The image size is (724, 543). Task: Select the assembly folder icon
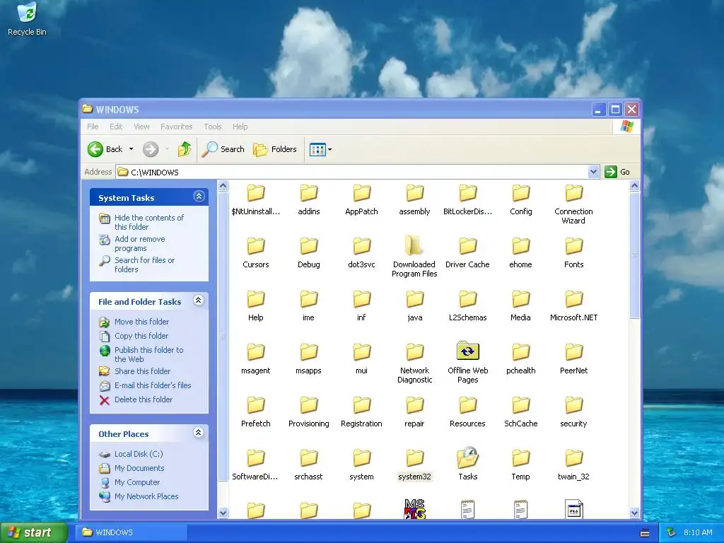pos(414,193)
